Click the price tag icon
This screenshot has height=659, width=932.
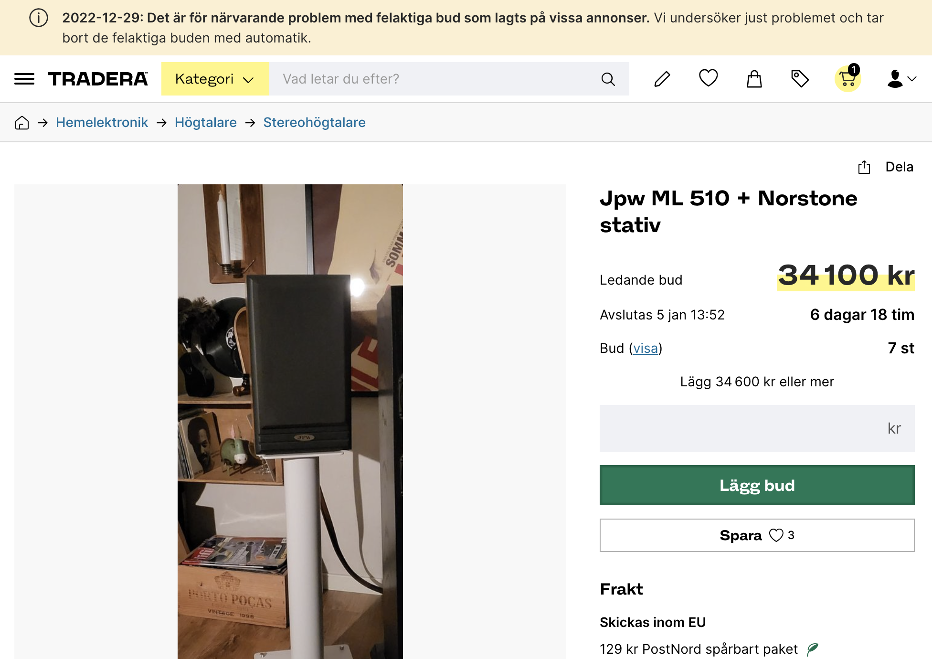pyautogui.click(x=800, y=79)
